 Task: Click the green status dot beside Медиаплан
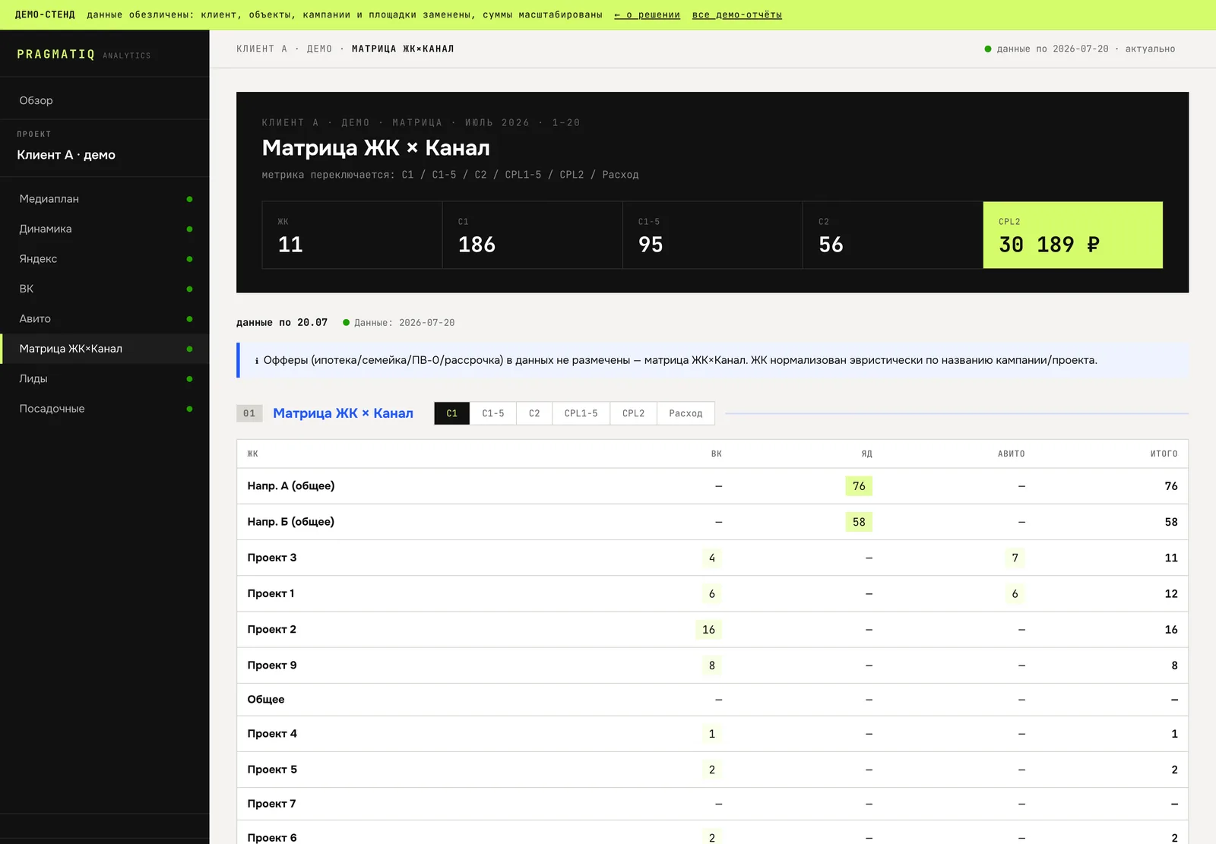(189, 199)
